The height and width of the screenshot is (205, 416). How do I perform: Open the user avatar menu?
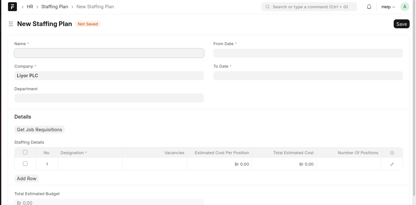click(405, 7)
